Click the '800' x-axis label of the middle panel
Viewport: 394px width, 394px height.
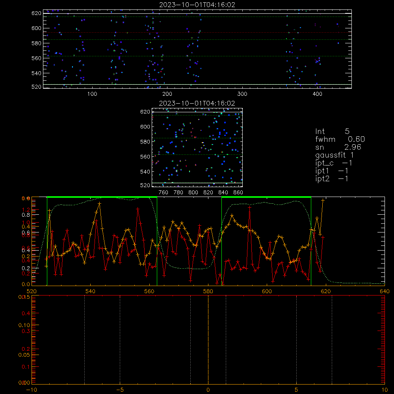tap(193, 193)
